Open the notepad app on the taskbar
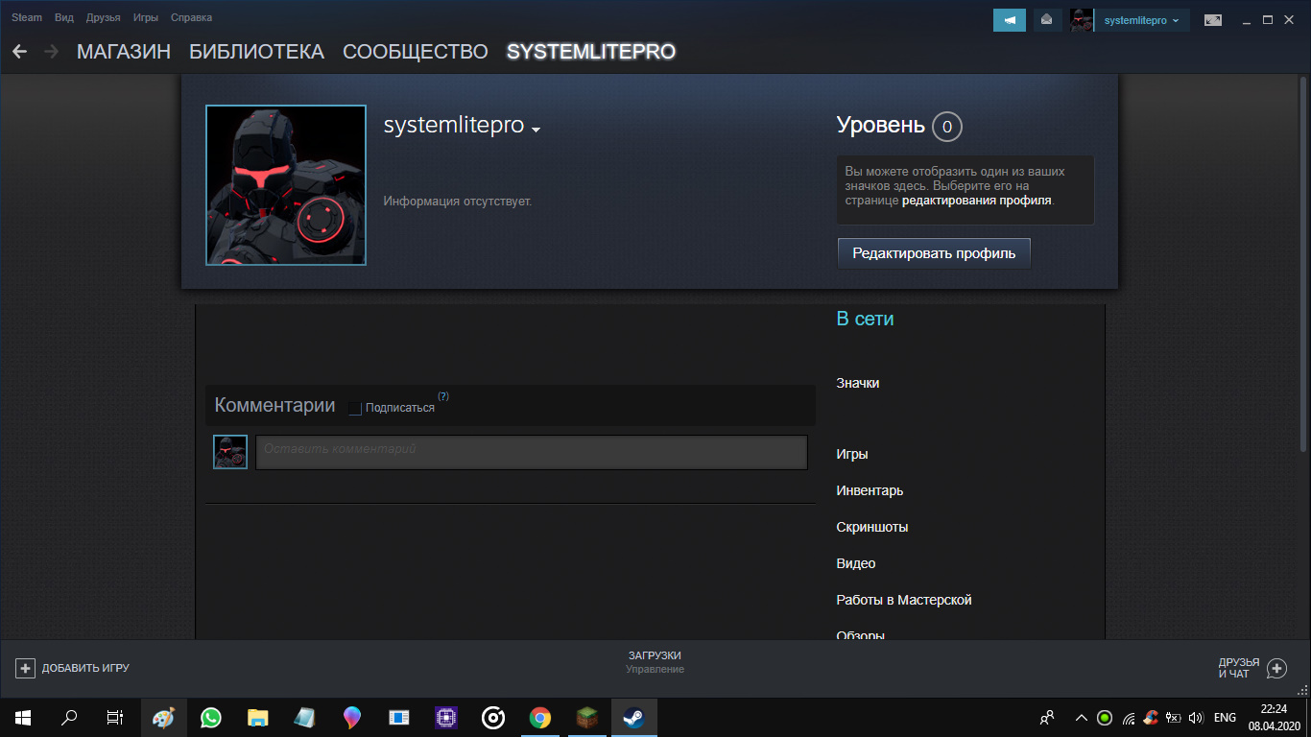Viewport: 1311px width, 737px height. [x=305, y=717]
